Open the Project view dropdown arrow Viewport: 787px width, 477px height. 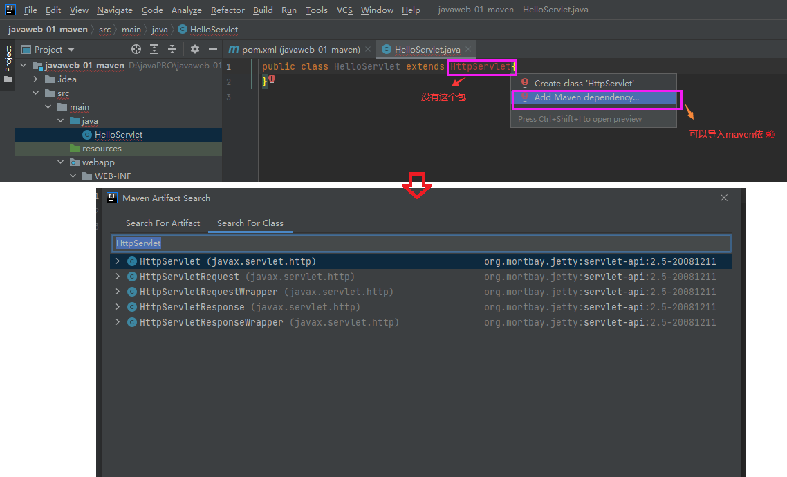71,50
